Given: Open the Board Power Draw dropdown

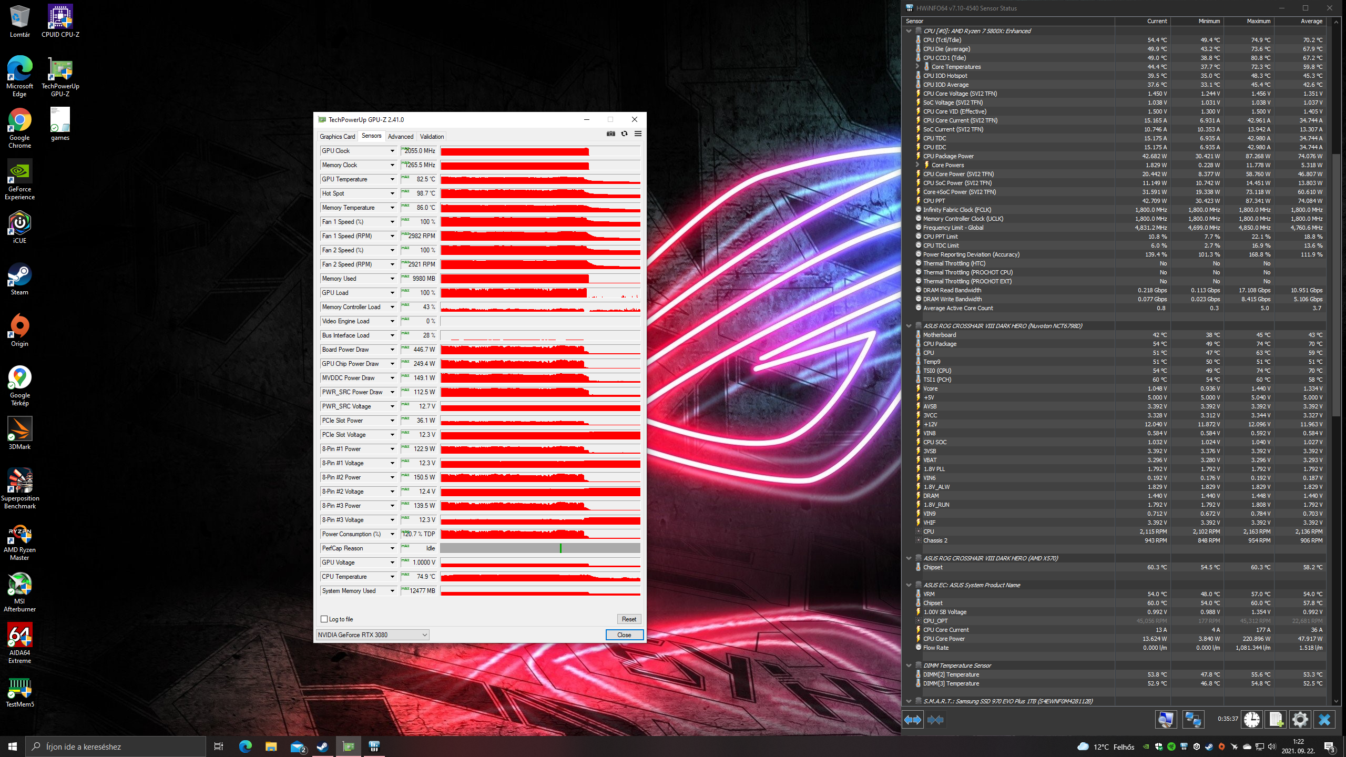Looking at the screenshot, I should [392, 350].
